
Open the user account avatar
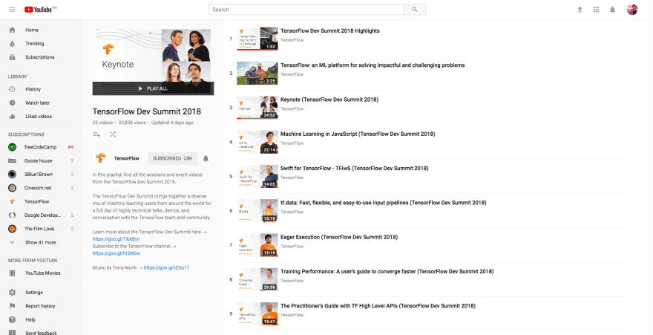(631, 10)
